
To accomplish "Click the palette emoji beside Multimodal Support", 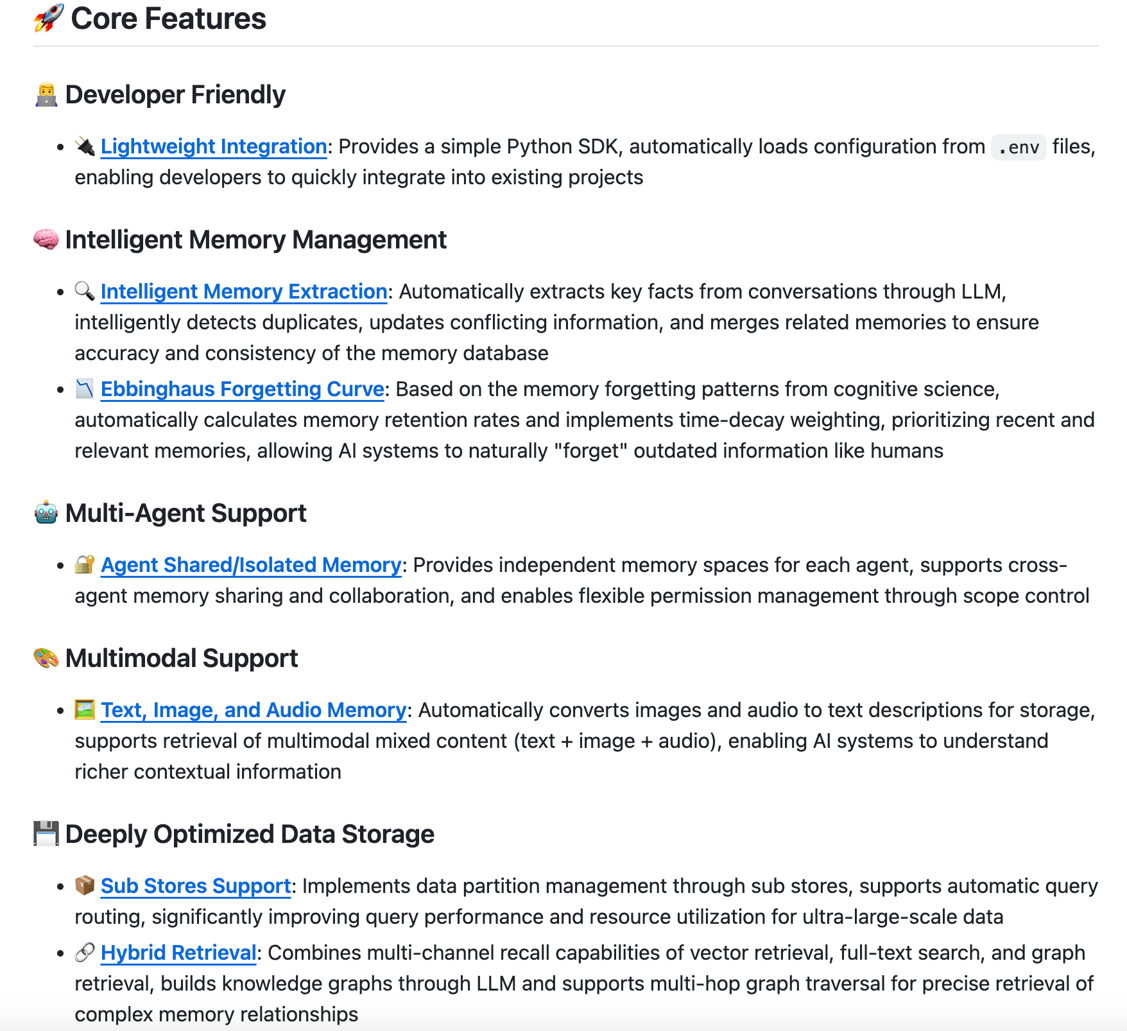I will point(46,659).
